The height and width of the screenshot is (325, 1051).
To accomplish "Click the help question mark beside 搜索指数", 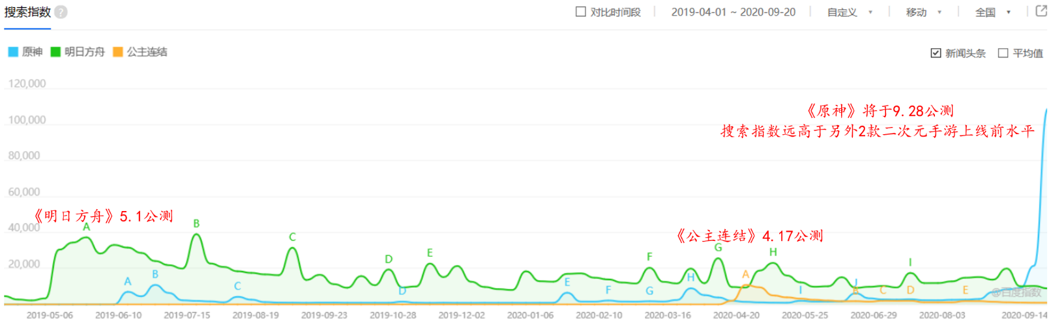I will click(61, 12).
